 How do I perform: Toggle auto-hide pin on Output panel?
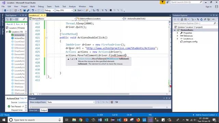coord(167,98)
